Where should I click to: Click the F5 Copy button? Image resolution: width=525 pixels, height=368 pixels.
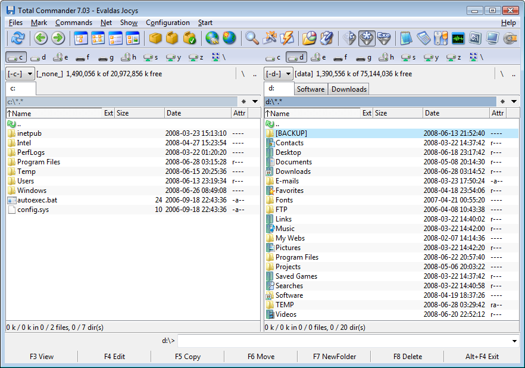187,357
